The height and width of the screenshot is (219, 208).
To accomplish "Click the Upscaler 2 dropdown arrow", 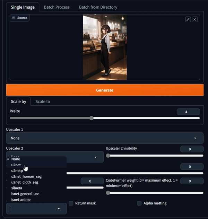I will pos(96,157).
